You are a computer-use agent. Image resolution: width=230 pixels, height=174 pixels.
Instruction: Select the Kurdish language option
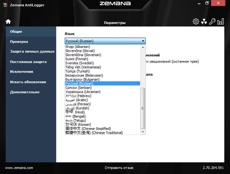[102, 108]
